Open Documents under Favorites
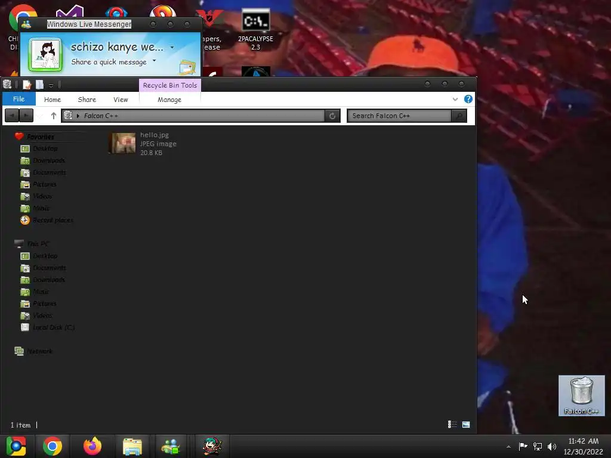 coord(50,172)
